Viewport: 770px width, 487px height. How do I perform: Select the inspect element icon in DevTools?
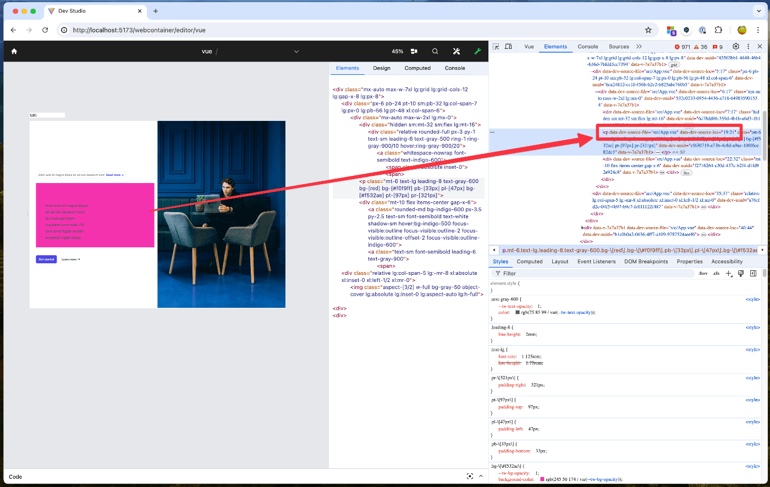click(x=495, y=47)
